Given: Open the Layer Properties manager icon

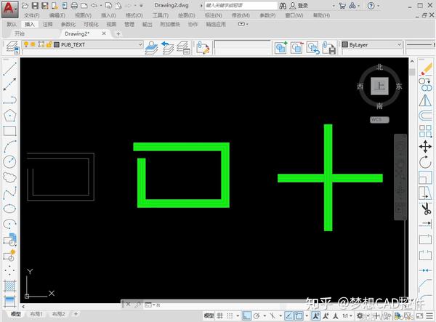Looking at the screenshot, I should click(x=12, y=47).
